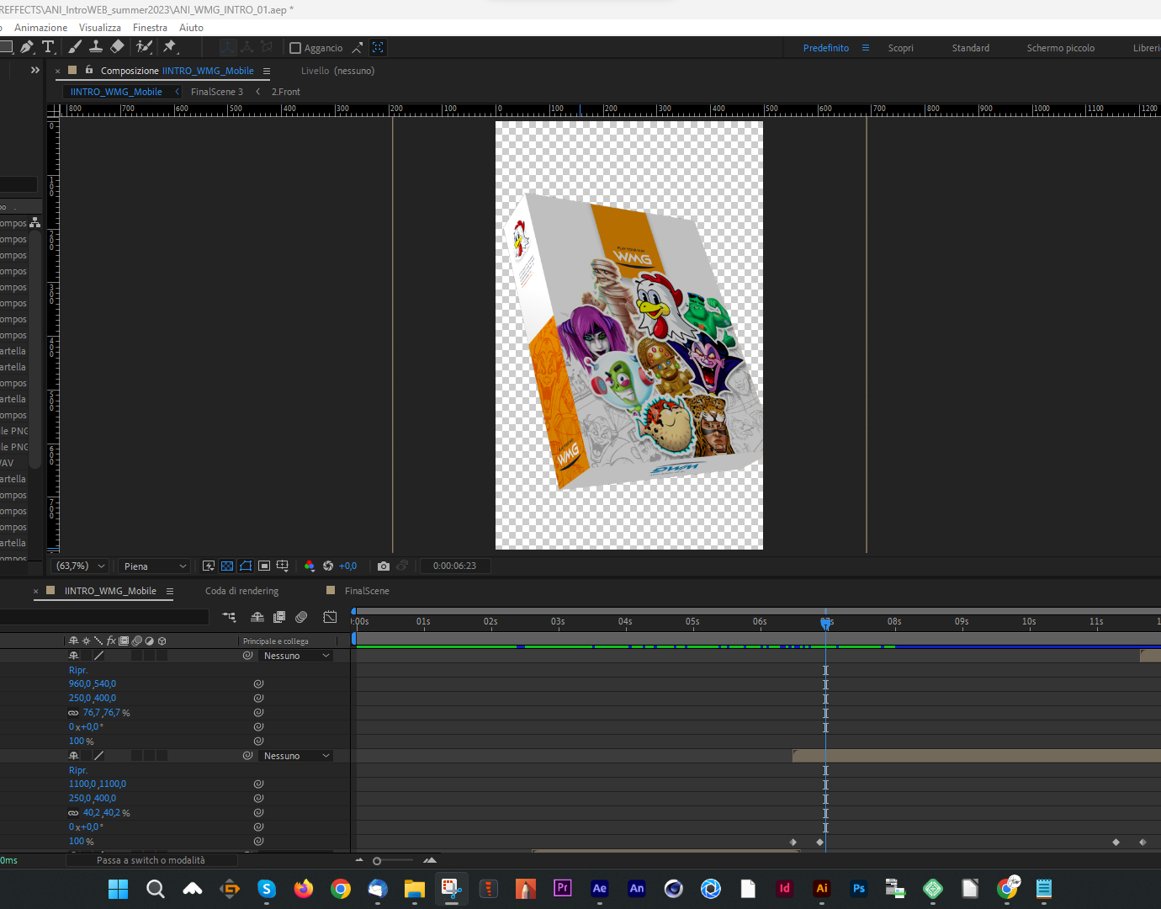Take a snapshot with the camera icon
1161x909 pixels.
[x=384, y=566]
